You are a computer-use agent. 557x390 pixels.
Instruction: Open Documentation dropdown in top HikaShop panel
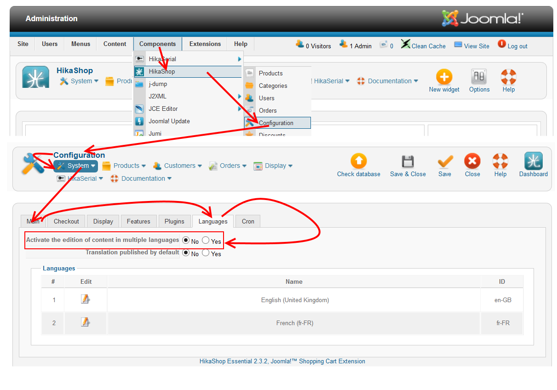point(388,81)
